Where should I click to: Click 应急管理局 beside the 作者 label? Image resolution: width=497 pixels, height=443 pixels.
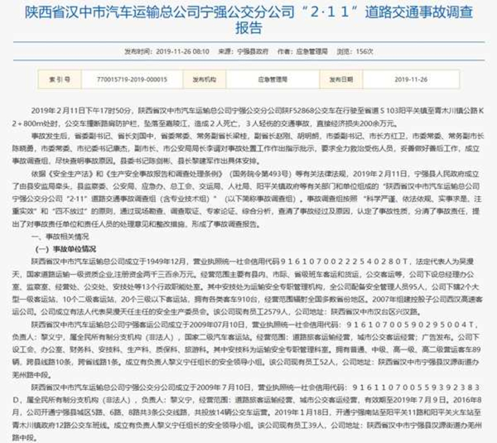tap(311, 51)
